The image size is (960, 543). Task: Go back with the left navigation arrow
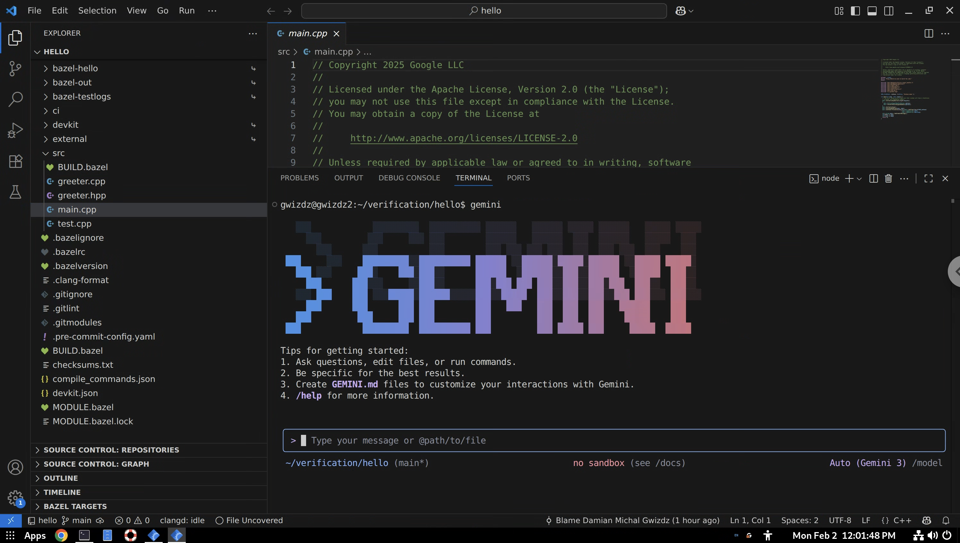(271, 11)
